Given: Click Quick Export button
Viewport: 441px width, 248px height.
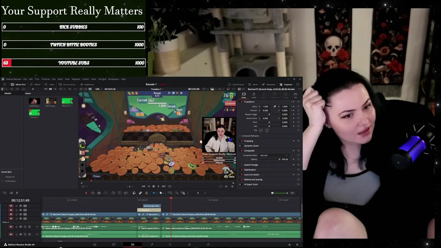Looking at the screenshot, I should click(x=236, y=84).
